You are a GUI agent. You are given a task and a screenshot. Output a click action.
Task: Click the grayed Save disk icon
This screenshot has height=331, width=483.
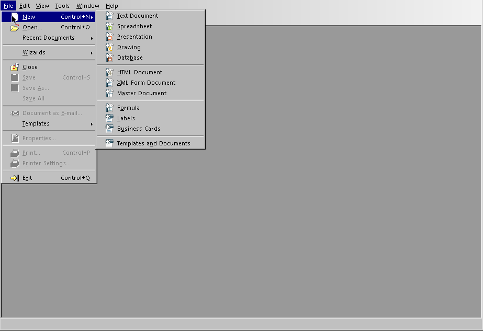15,77
